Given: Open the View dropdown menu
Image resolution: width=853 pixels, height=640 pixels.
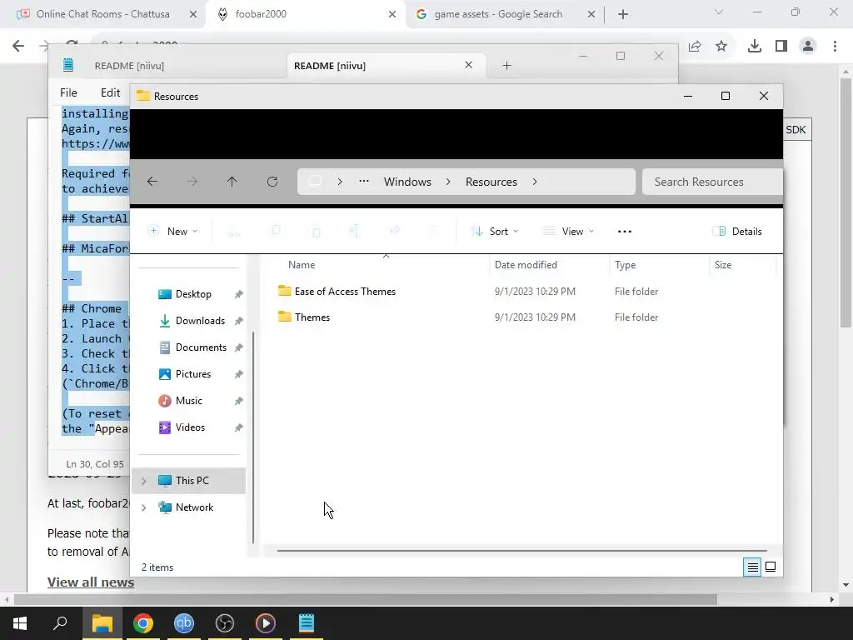Looking at the screenshot, I should point(568,232).
